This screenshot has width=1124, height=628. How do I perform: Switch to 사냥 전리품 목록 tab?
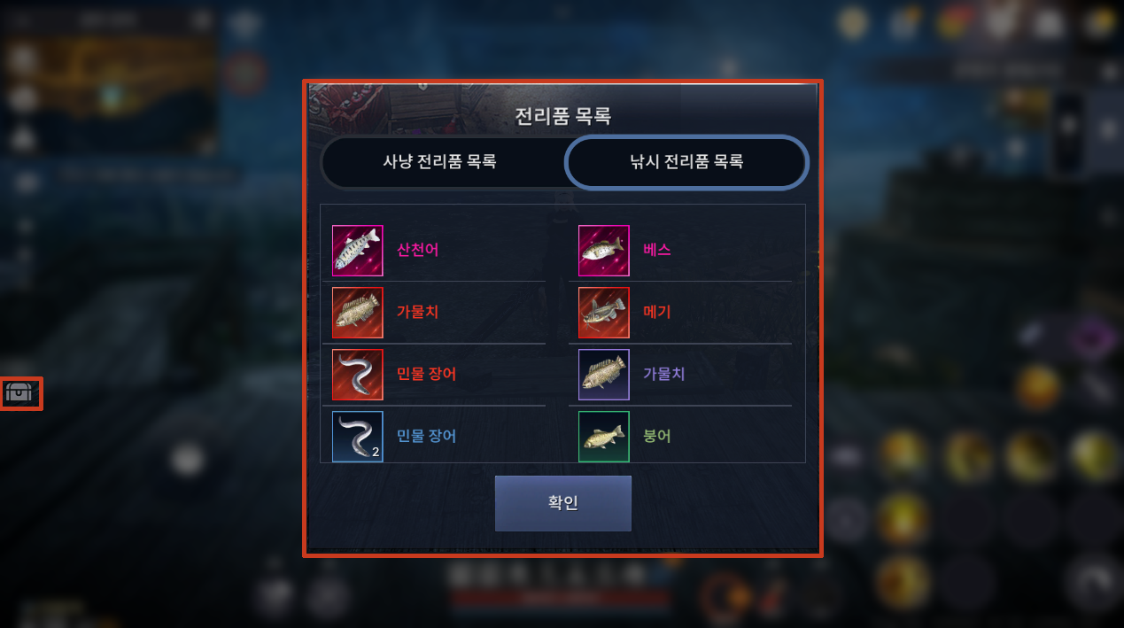point(439,162)
